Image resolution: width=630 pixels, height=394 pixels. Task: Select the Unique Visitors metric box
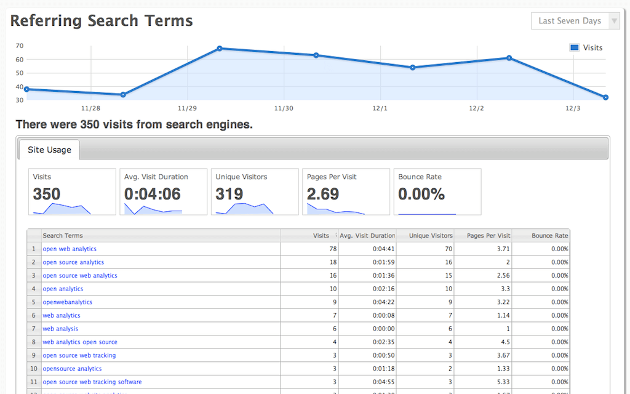pos(254,191)
